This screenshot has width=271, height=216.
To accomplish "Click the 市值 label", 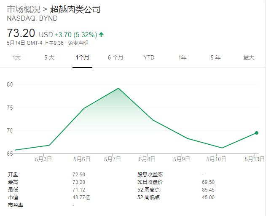I will [13, 197].
